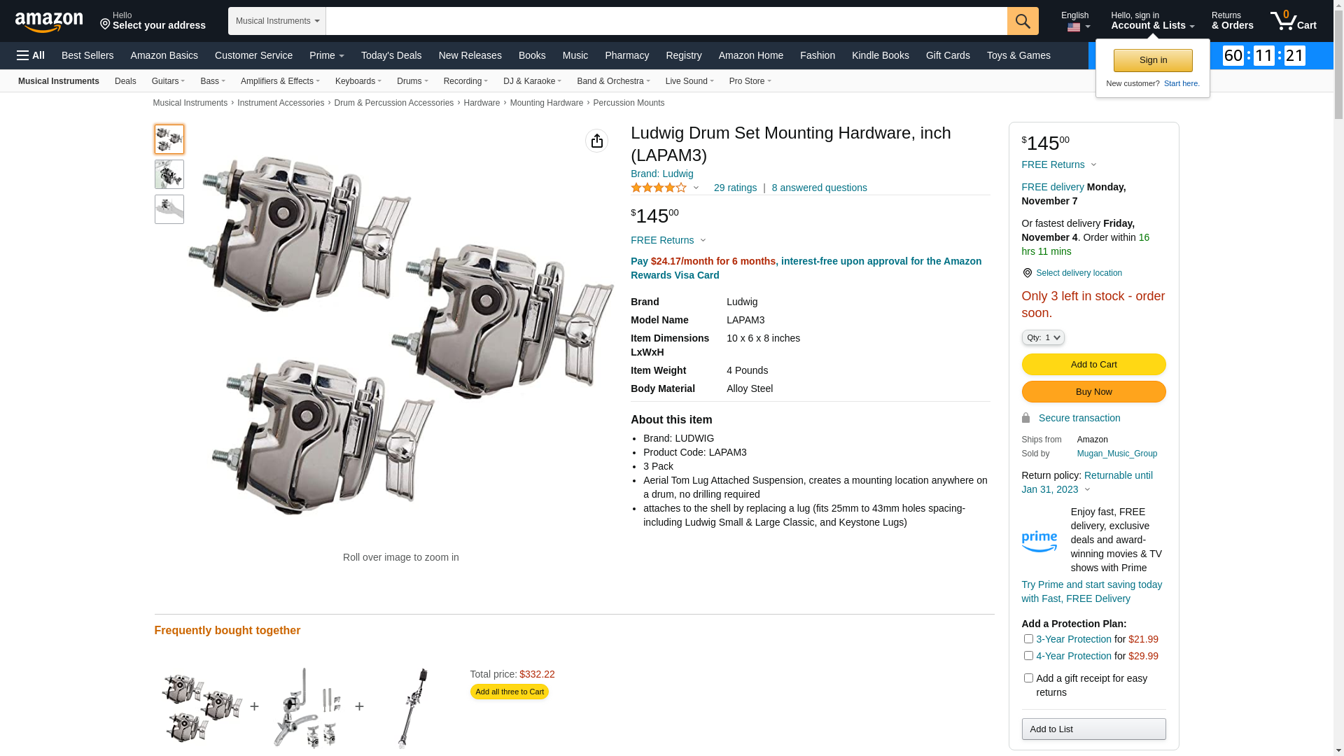This screenshot has height=756, width=1344.
Task: Check the 3-Year Protection checkbox
Action: click(x=1028, y=638)
